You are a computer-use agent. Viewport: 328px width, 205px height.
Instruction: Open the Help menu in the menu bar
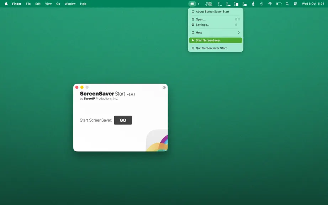[x=83, y=4]
